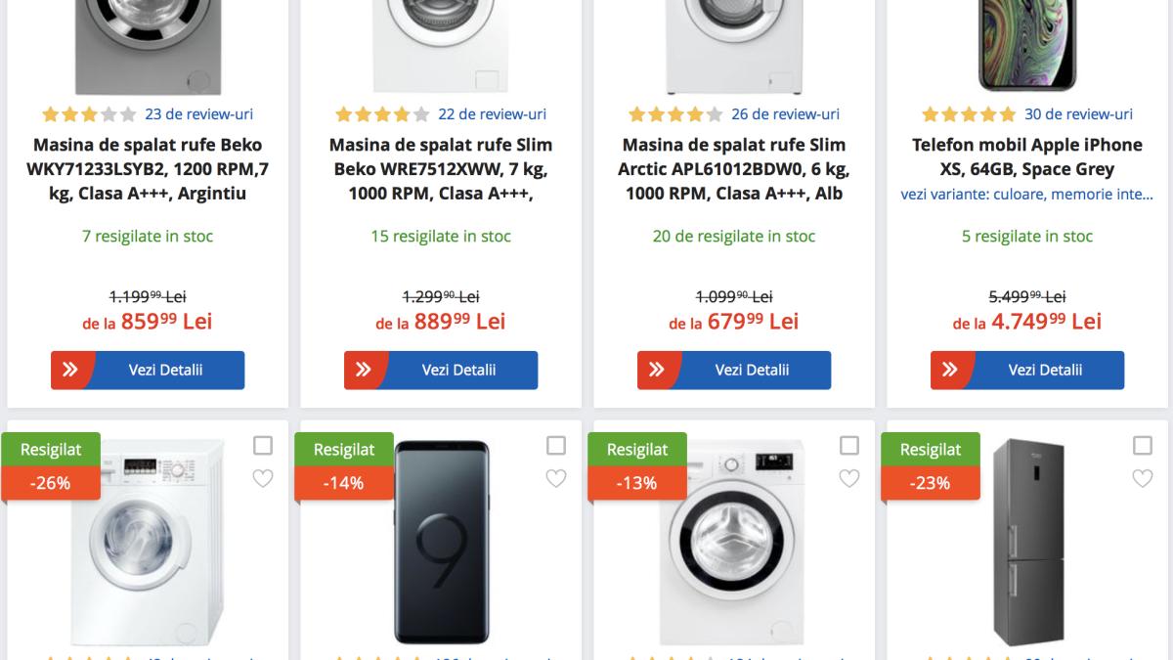The height and width of the screenshot is (660, 1173).
Task: View the 26 reviews of Arctic APL61012BDW0
Action: pos(788,113)
